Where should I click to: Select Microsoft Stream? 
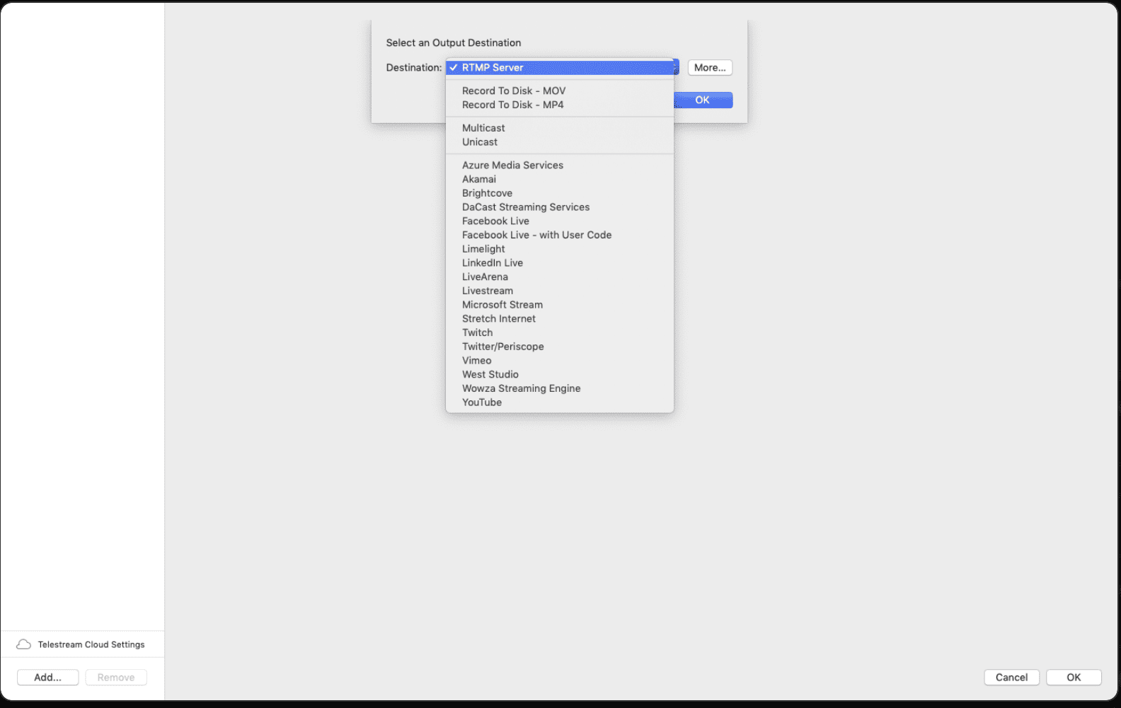(560, 305)
